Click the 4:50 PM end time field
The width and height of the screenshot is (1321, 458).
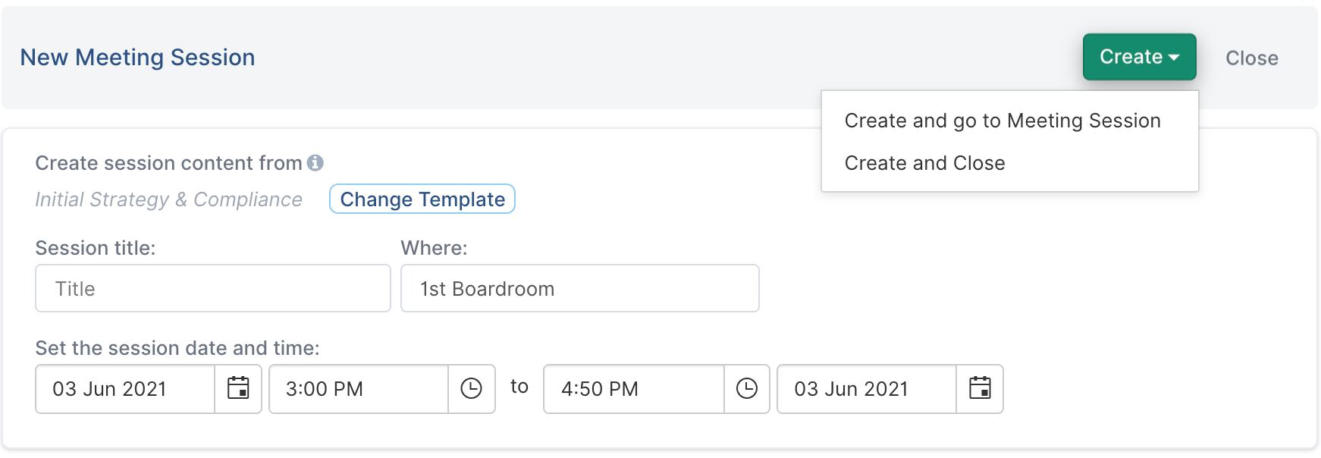(634, 389)
